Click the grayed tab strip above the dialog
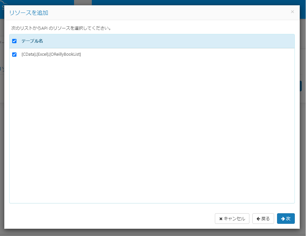The width and height of the screenshot is (306, 236). point(82,3)
